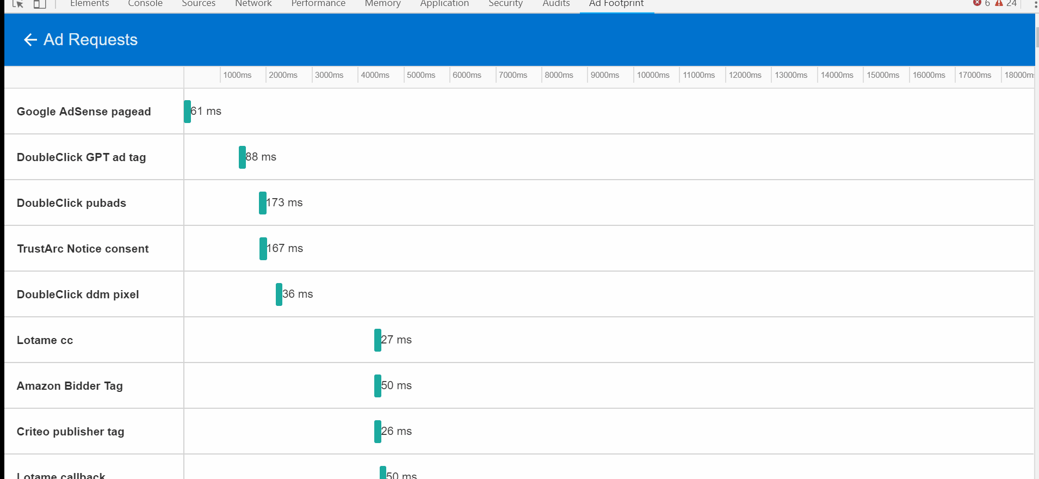Switch to the Application tab
Viewport: 1039px width, 479px height.
(x=444, y=4)
